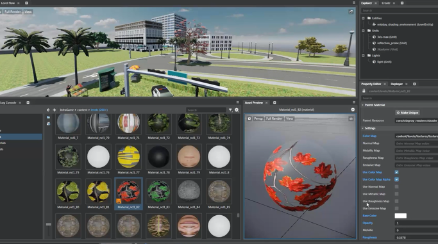438x244 pixels.
Task: Go forward in asset browser history
Action: 55,110
